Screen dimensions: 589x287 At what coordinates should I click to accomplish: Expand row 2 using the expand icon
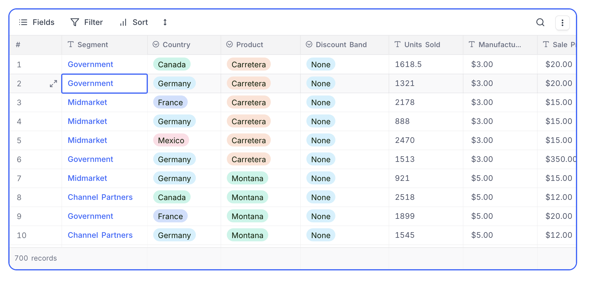pyautogui.click(x=53, y=84)
